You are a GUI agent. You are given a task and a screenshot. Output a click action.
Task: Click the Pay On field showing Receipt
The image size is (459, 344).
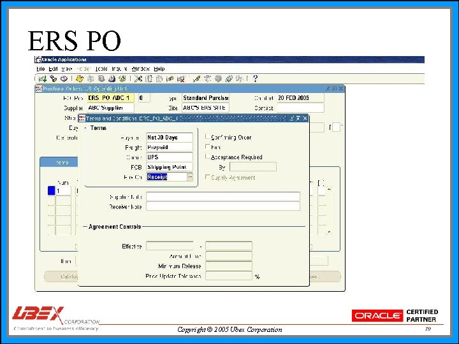tap(166, 177)
